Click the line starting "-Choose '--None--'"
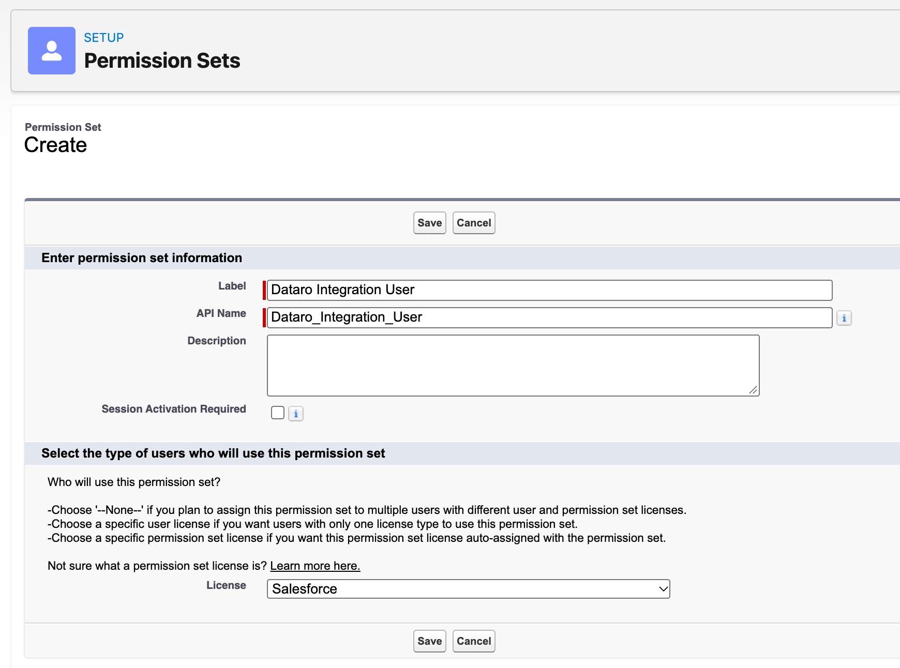 coord(367,510)
